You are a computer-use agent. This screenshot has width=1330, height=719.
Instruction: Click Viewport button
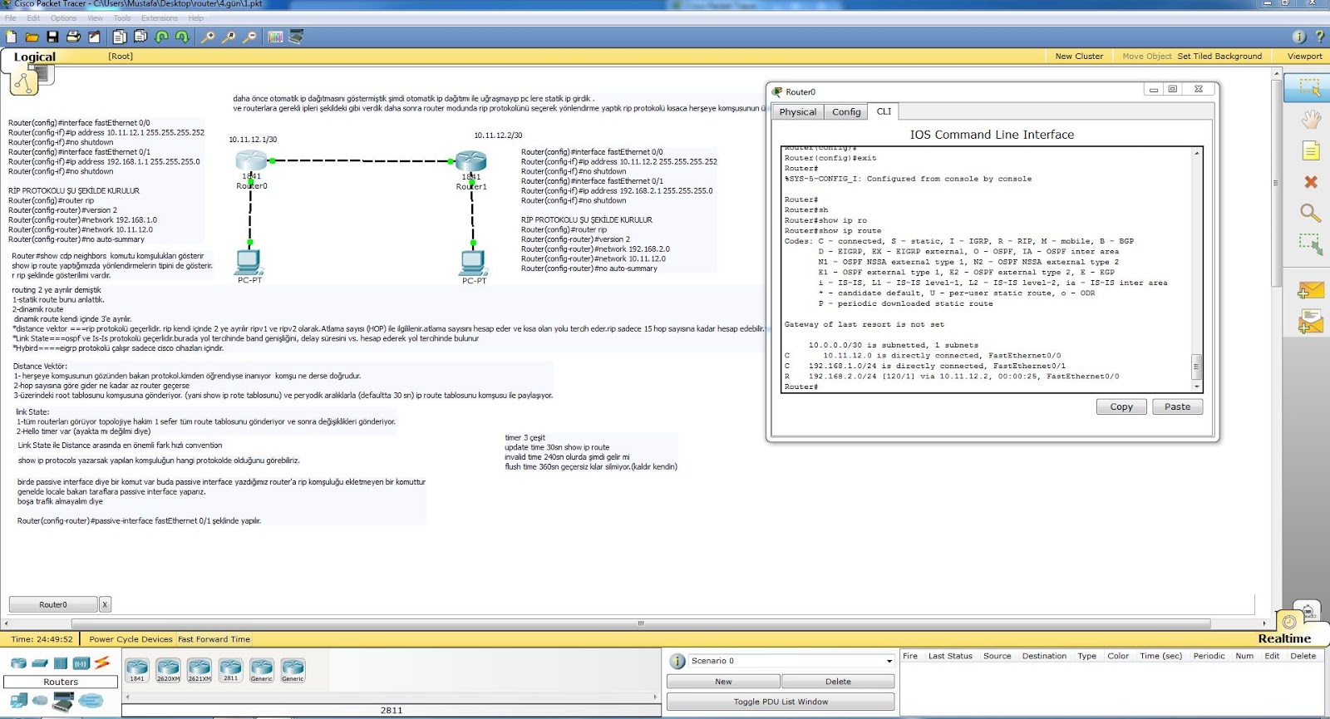[x=1304, y=57]
